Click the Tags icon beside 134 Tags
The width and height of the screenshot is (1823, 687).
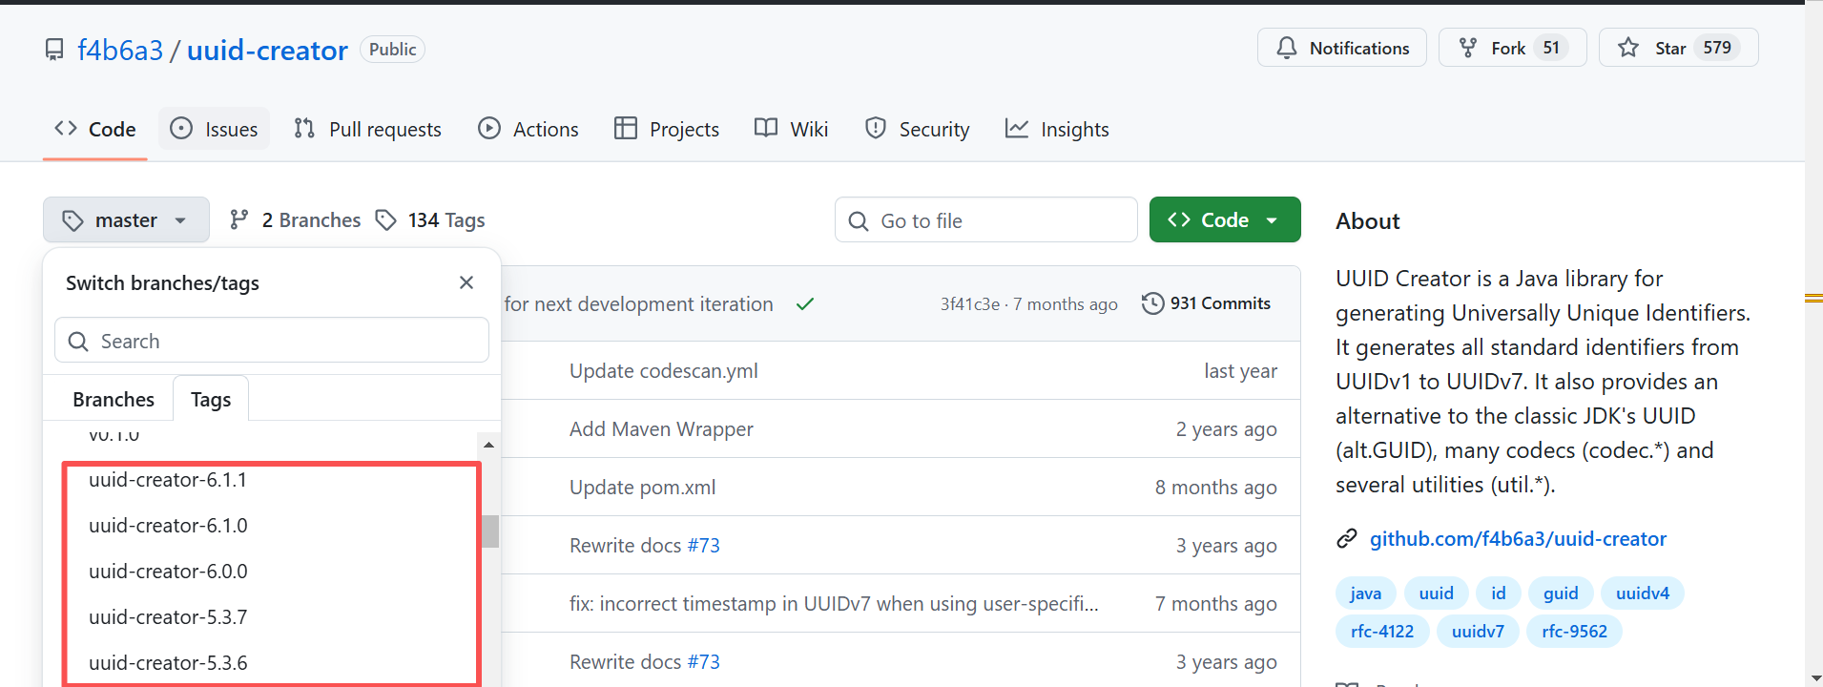[x=386, y=220]
